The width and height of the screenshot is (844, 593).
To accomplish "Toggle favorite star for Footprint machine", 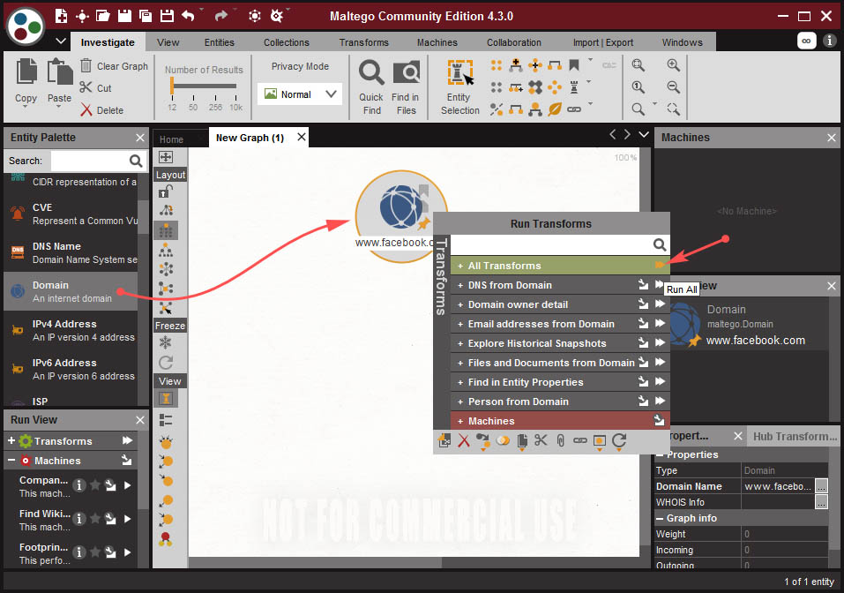I will coord(95,552).
